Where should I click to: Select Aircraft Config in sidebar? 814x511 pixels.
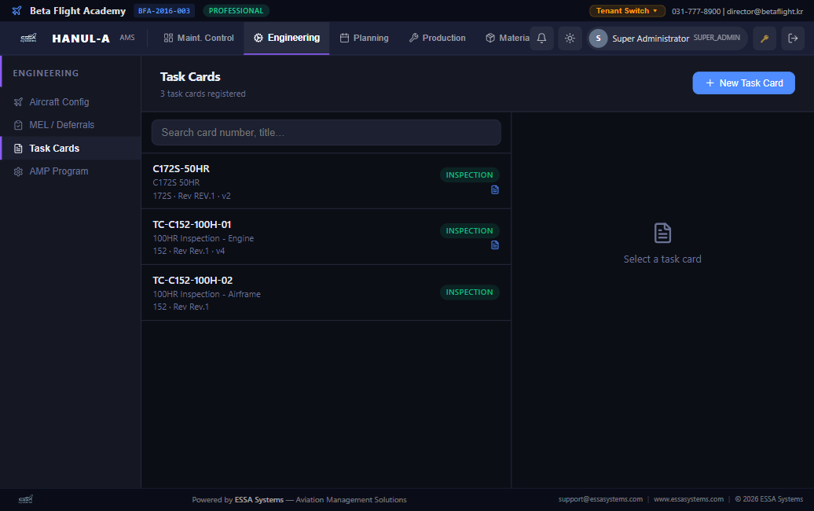point(59,102)
